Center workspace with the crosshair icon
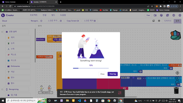This screenshot has width=183, height=103. click(177, 73)
